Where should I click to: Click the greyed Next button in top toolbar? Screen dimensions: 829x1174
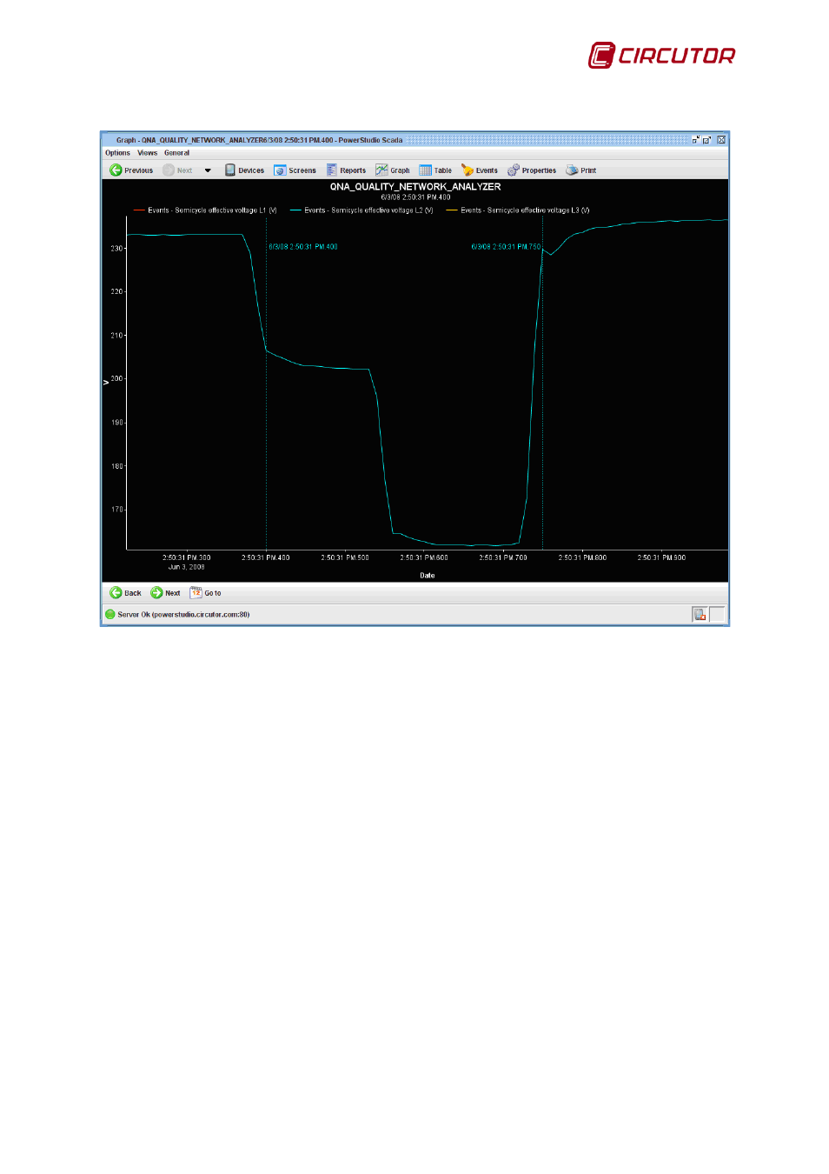tap(177, 170)
